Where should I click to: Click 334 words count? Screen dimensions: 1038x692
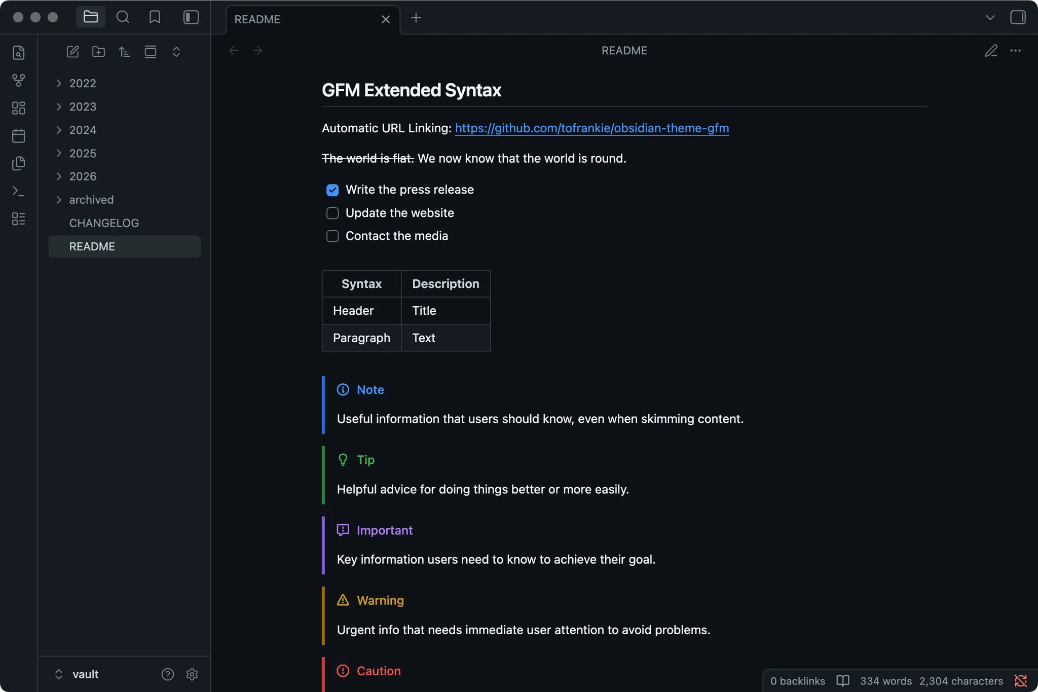coord(886,681)
